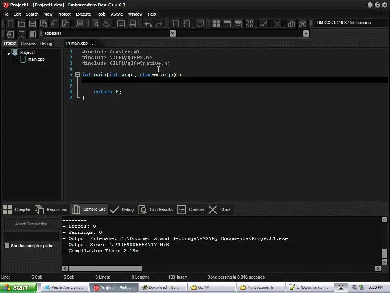Open profile analysis via the bar-chart icon
Image resolution: width=390 pixels, height=293 pixels.
(x=291, y=24)
